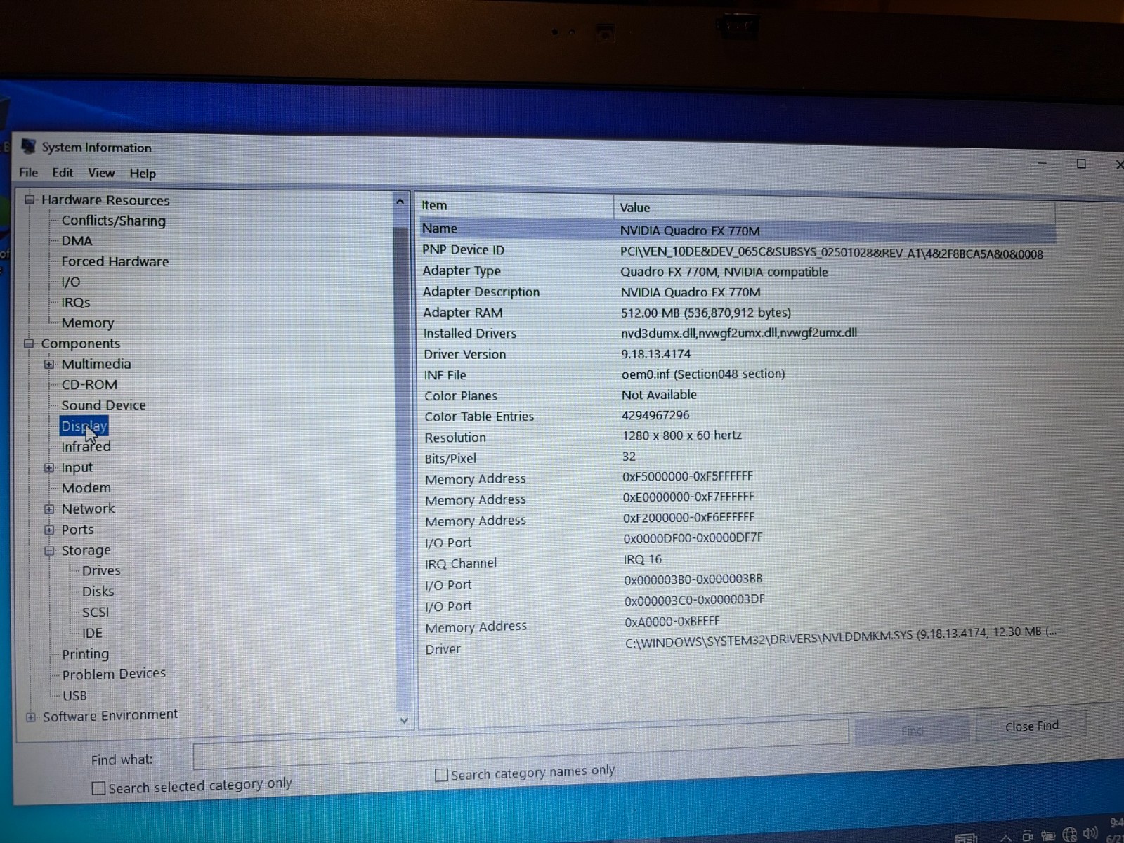Screen dimensions: 1124x843
Task: Select Problem Devices in the tree
Action: tap(114, 674)
